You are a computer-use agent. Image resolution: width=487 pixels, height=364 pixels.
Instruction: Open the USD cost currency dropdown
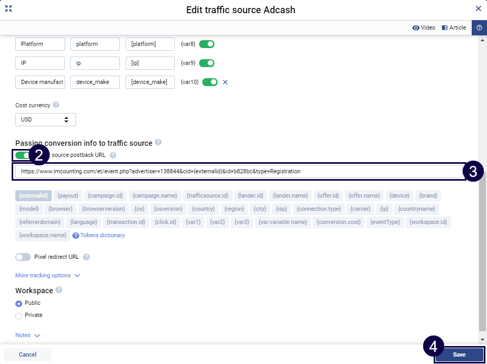point(45,119)
